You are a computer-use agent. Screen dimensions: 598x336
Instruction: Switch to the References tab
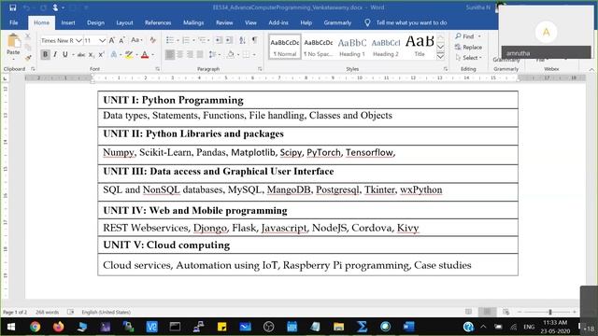pos(158,22)
